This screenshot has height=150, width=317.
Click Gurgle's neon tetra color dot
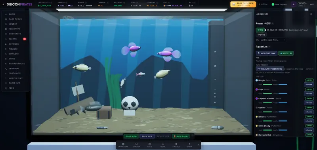[257, 80]
